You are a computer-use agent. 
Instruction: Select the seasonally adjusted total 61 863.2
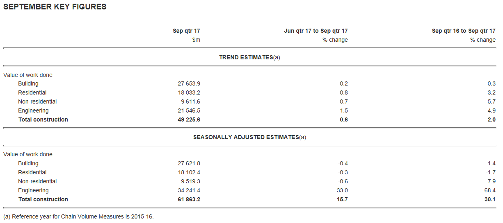coord(189,199)
